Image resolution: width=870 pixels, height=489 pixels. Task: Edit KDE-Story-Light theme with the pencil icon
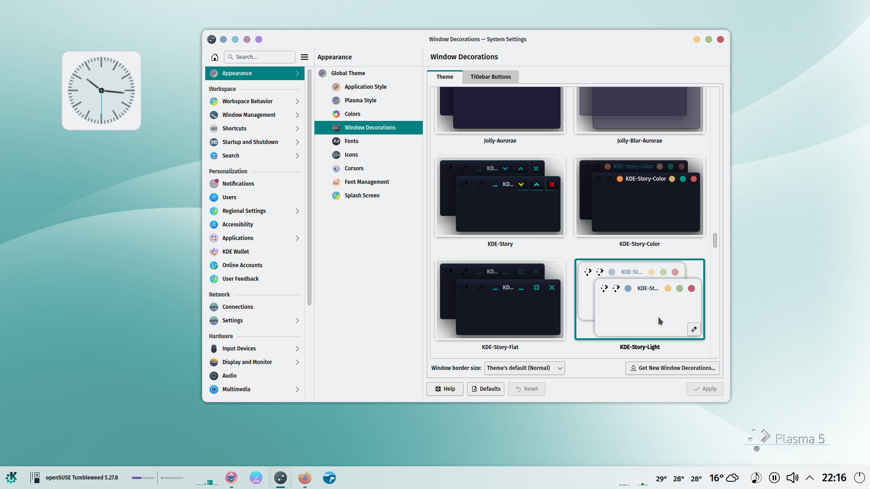694,329
